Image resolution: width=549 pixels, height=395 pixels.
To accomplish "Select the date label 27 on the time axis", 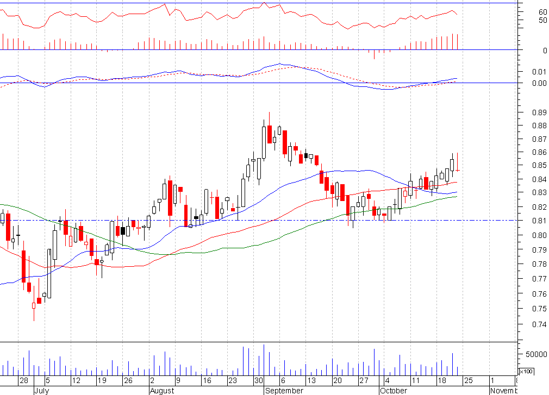I will point(364,381).
